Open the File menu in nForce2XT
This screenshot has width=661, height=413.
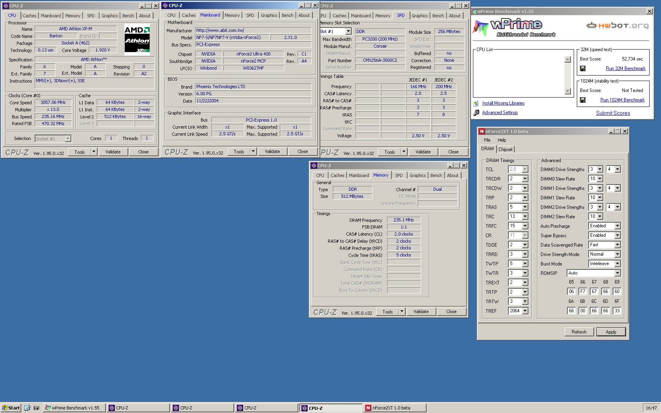(x=487, y=140)
